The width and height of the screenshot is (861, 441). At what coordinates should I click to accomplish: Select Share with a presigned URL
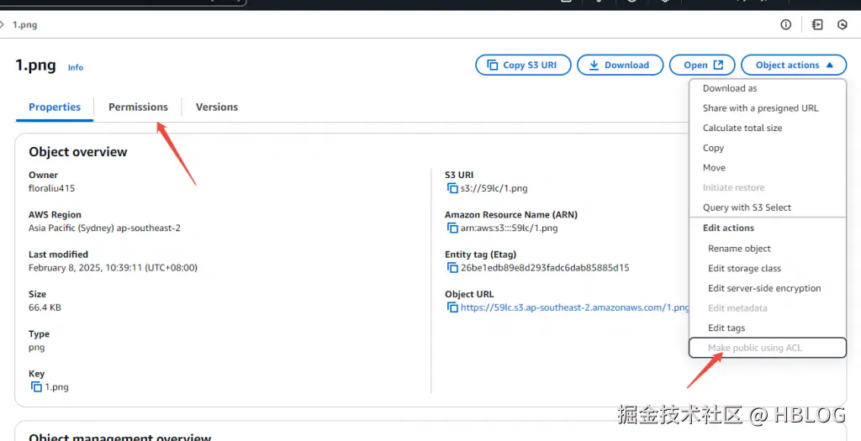(768, 108)
